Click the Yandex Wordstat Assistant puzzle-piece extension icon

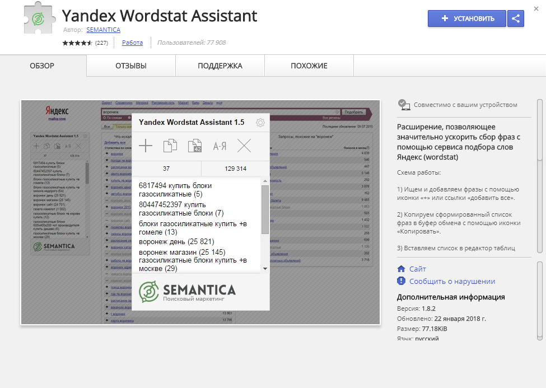click(39, 18)
